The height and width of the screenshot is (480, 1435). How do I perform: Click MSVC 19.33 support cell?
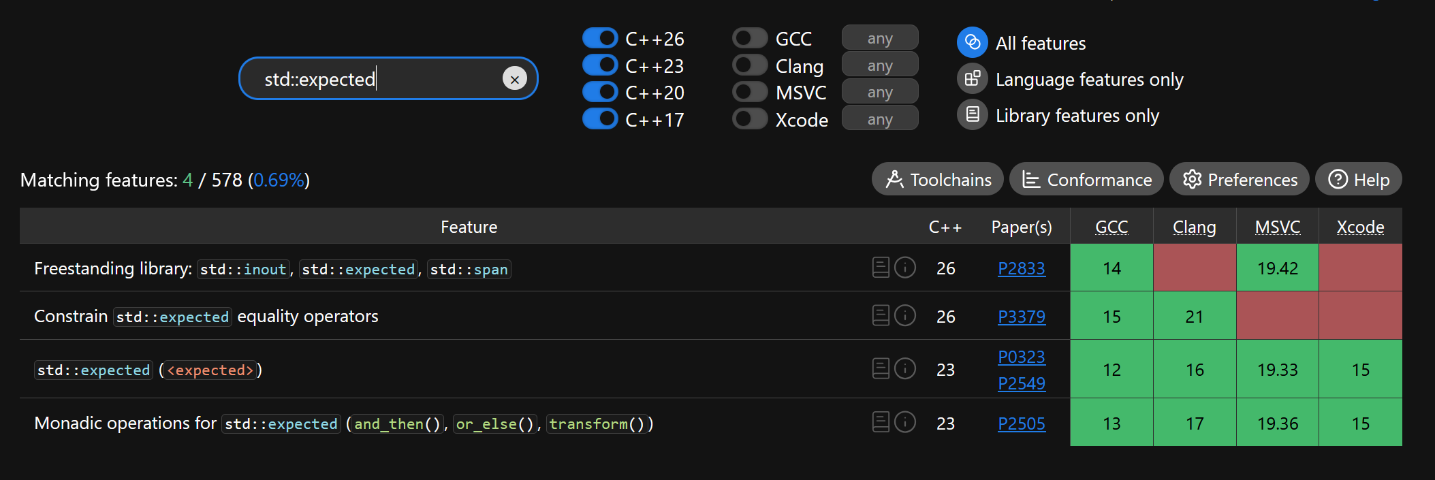click(1278, 369)
